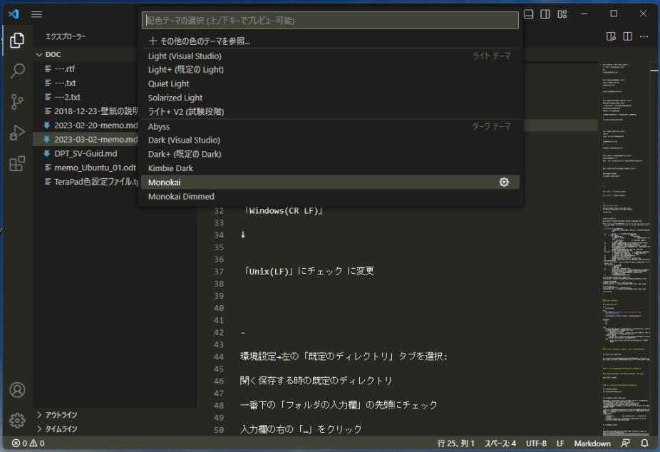This screenshot has height=452, width=660.
Task: Open the Markdown preview to the side
Action: click(x=611, y=36)
